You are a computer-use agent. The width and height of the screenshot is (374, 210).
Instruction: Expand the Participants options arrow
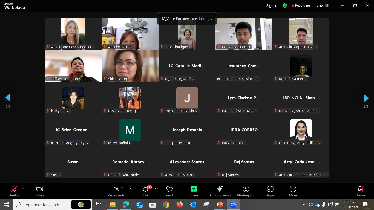pyautogui.click(x=131, y=189)
